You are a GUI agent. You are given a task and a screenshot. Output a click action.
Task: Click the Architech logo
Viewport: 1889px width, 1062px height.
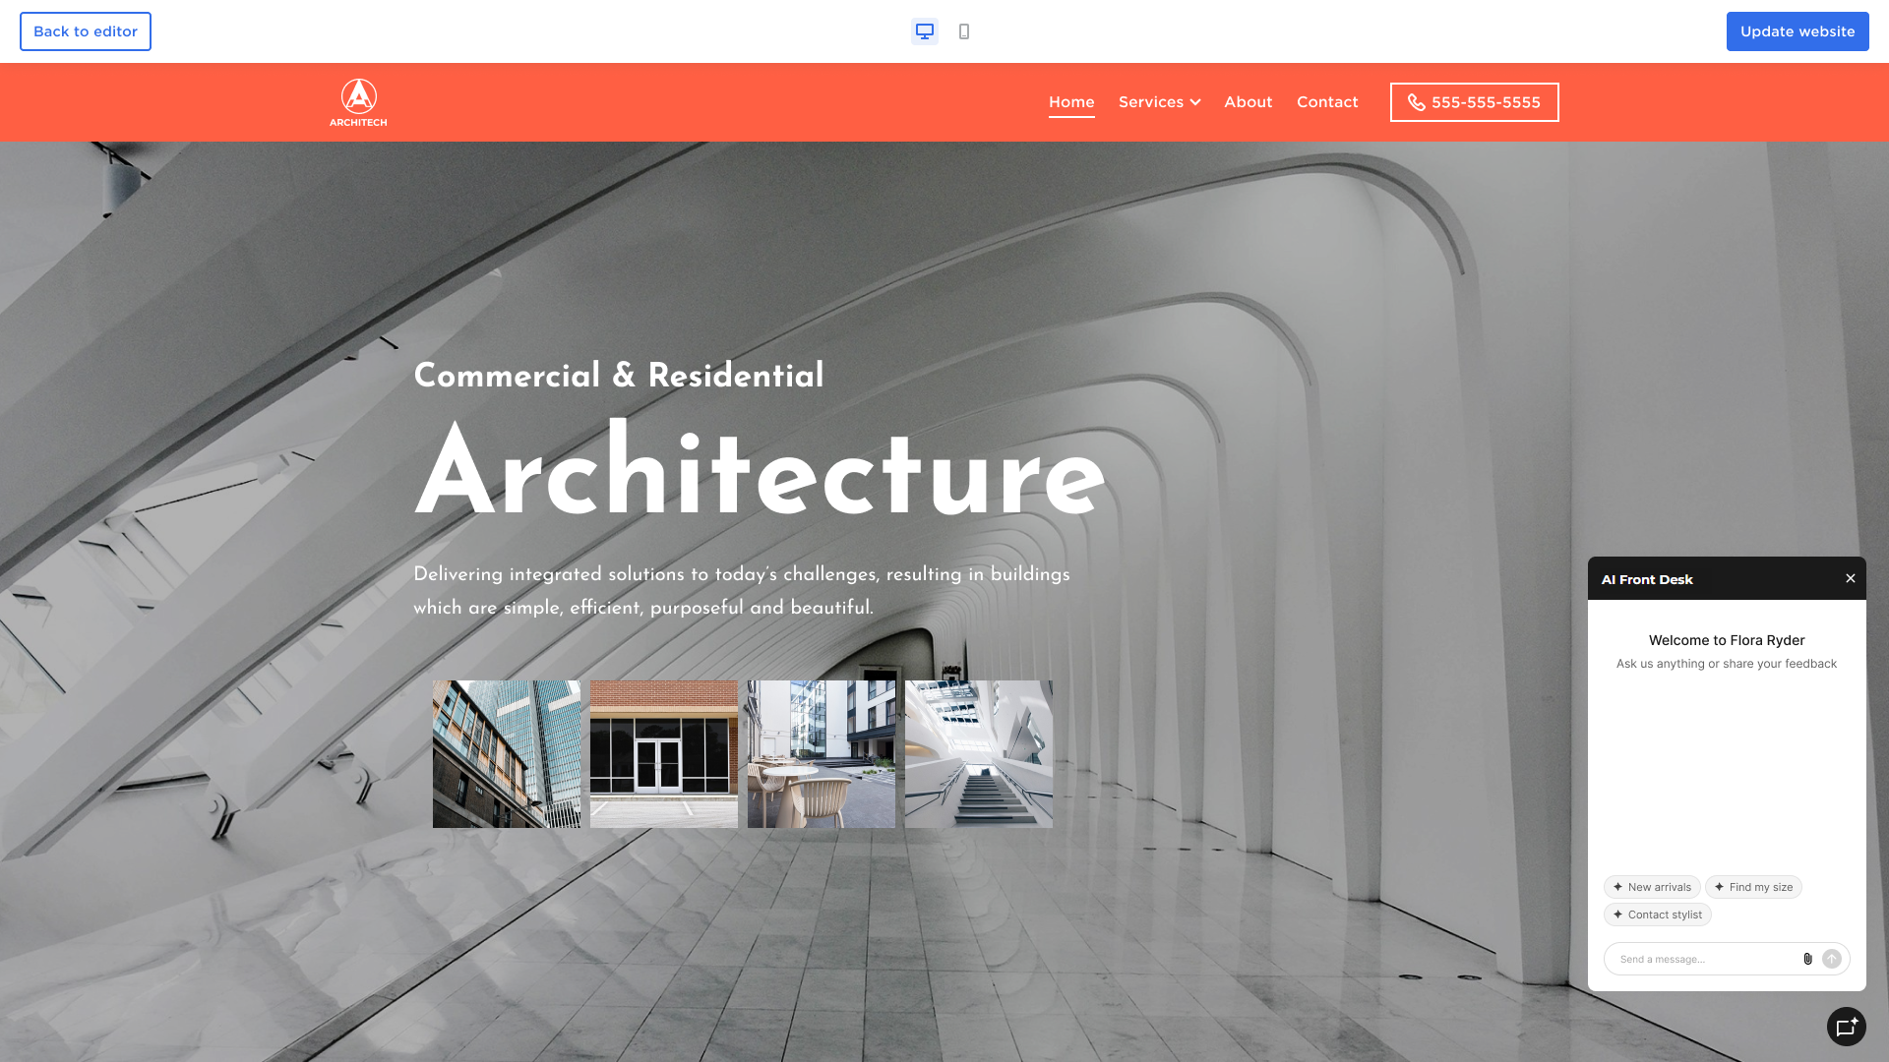(x=358, y=102)
